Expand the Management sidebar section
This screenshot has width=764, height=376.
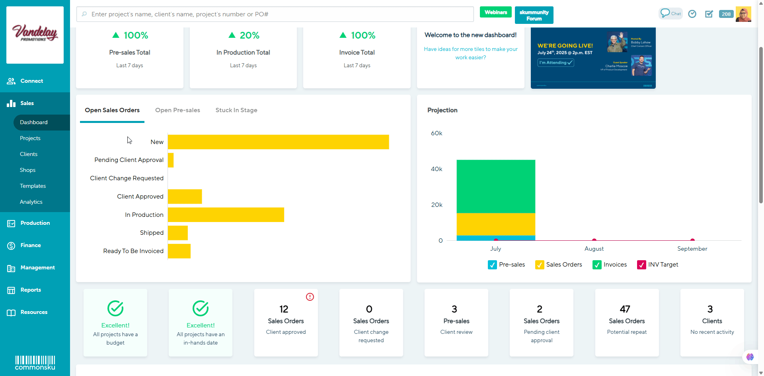(x=37, y=268)
